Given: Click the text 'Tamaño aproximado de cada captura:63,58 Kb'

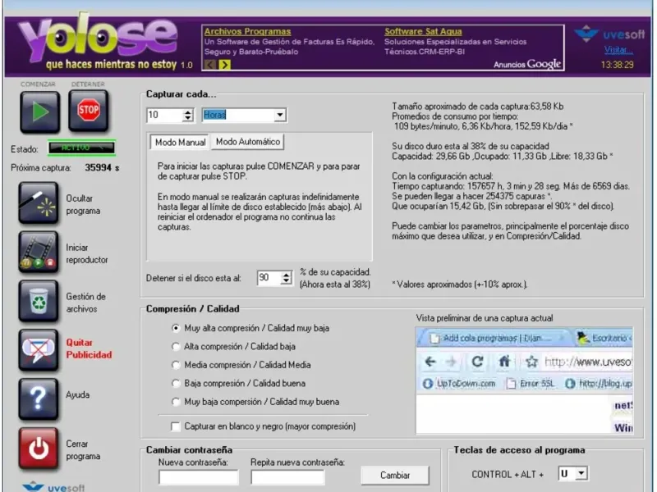Looking at the screenshot, I should [x=478, y=107].
